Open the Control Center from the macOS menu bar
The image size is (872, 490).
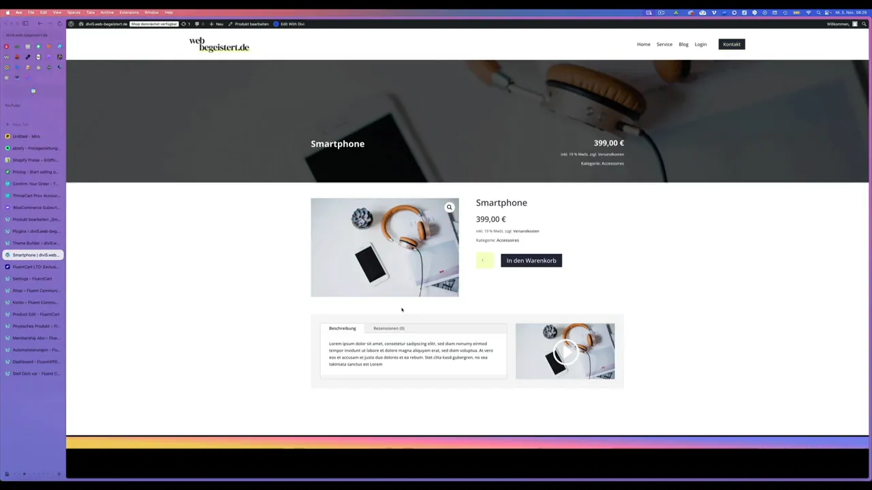[826, 12]
